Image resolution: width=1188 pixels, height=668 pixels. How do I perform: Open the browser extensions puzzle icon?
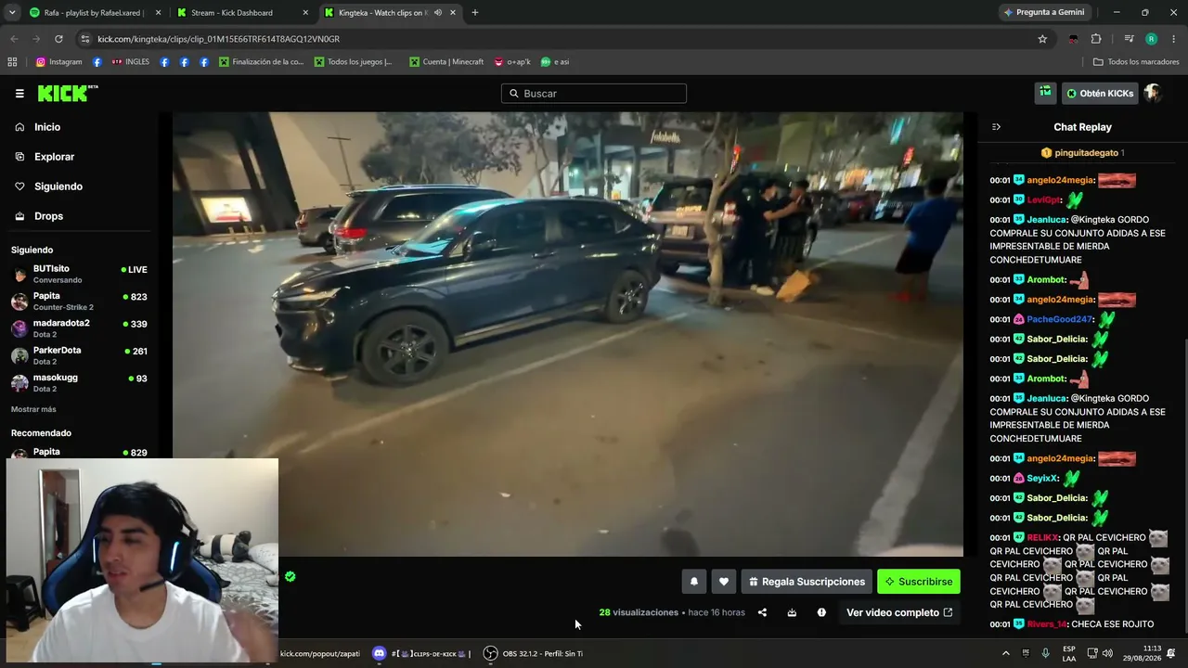pos(1096,39)
